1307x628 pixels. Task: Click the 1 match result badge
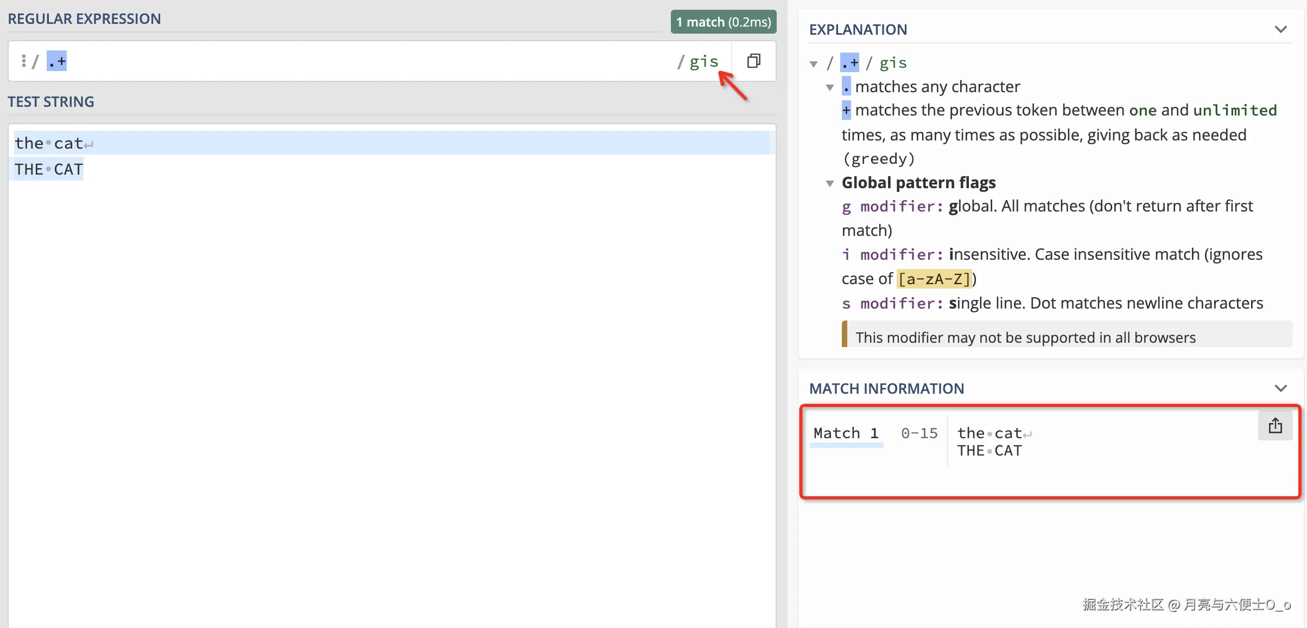click(723, 22)
